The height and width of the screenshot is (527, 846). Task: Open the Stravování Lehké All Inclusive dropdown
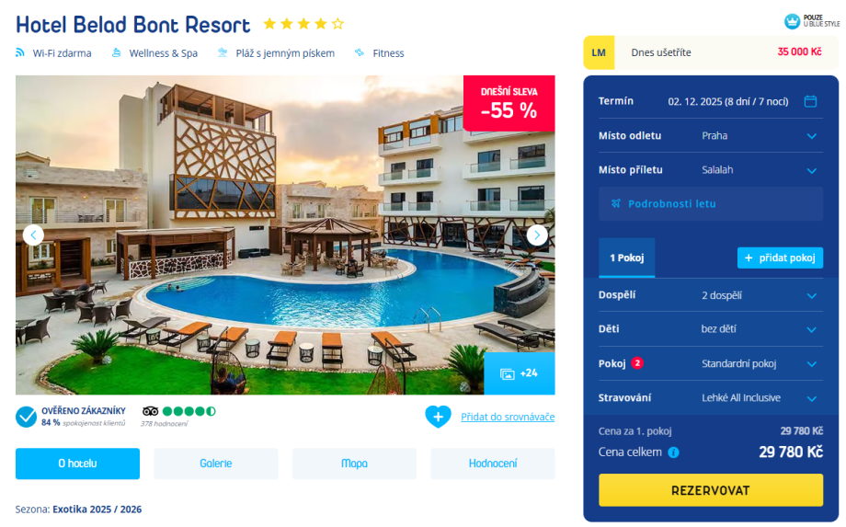pyautogui.click(x=711, y=398)
